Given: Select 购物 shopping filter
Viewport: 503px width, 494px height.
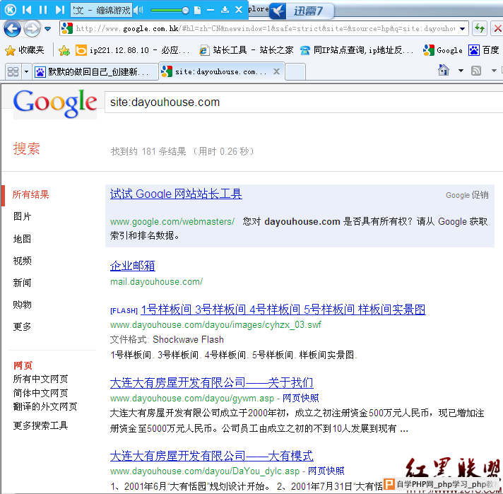Looking at the screenshot, I should [22, 305].
